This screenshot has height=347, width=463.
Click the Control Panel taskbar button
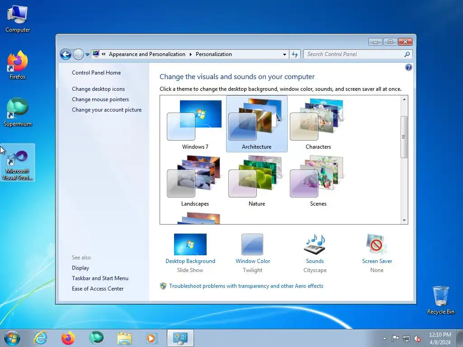(180, 338)
